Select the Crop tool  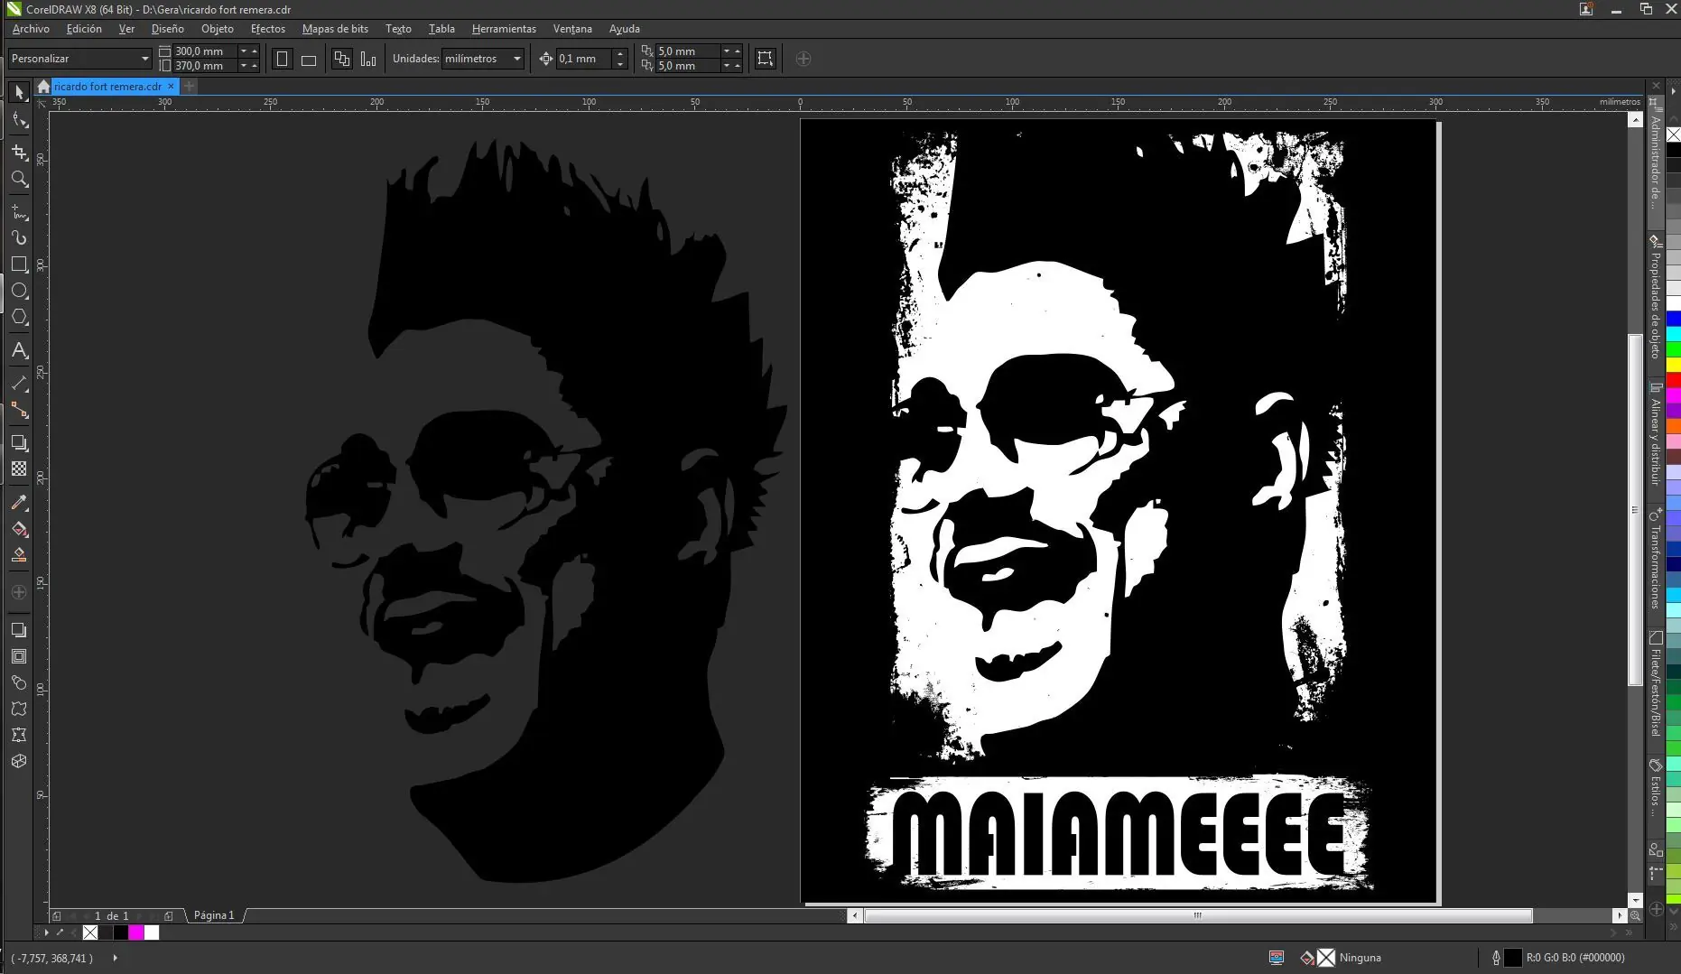click(x=19, y=152)
